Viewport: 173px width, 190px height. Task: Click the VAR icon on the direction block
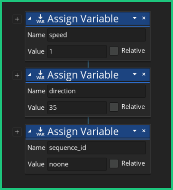tap(40, 75)
